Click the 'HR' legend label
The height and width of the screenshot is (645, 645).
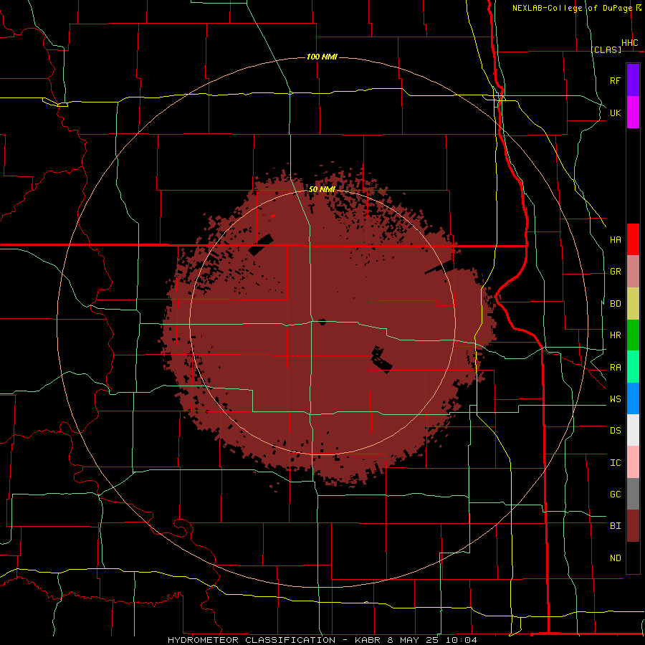click(x=615, y=335)
